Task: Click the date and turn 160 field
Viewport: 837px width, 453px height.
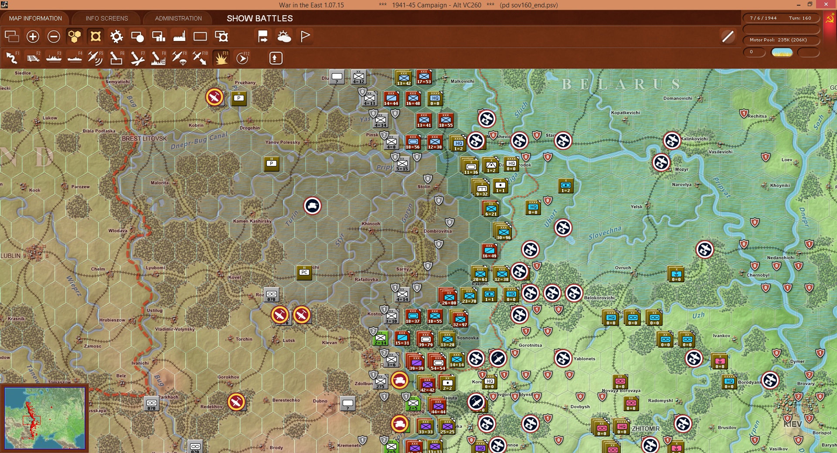Action: click(x=781, y=18)
